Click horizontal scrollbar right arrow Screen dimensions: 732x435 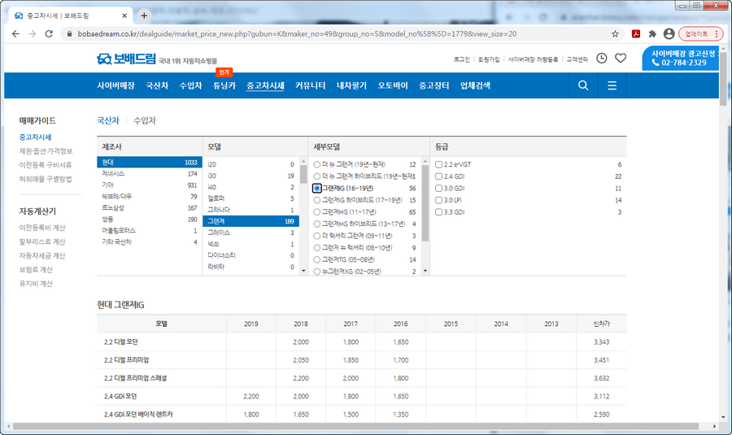[714, 426]
